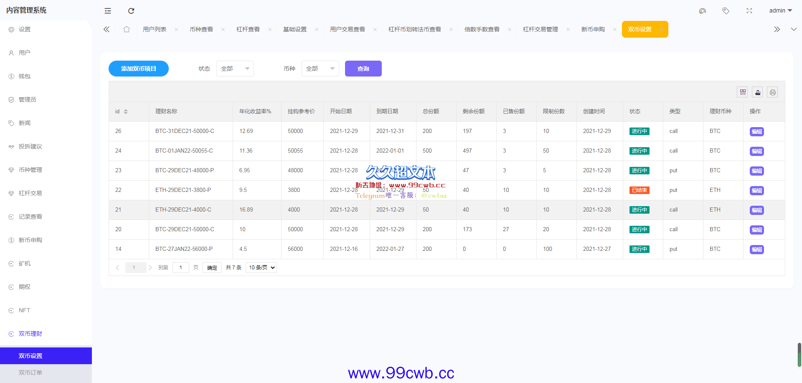Select 双币设置 sidebar submenu item
Screen dimensions: 802x383
tap(46, 356)
